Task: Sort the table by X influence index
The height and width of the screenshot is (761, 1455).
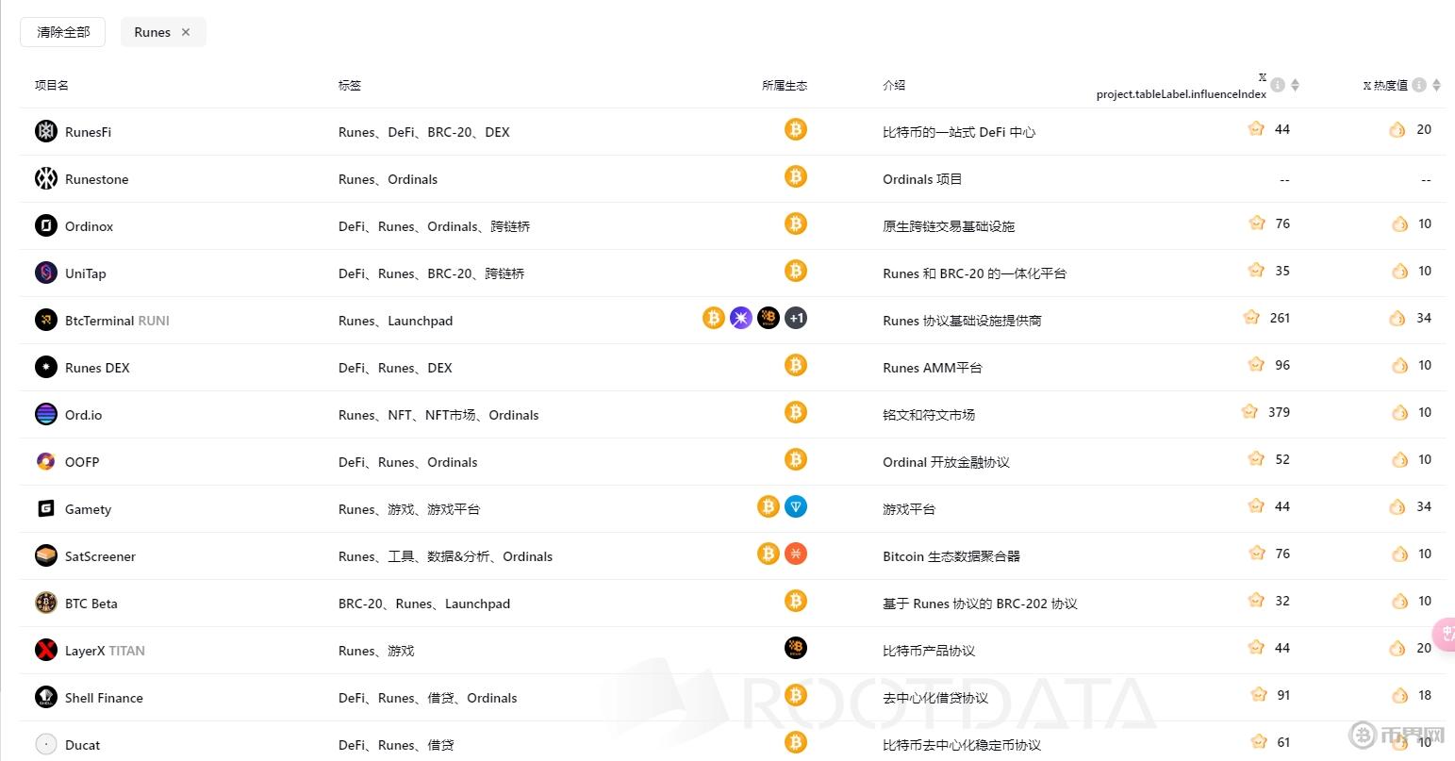Action: [x=1295, y=85]
